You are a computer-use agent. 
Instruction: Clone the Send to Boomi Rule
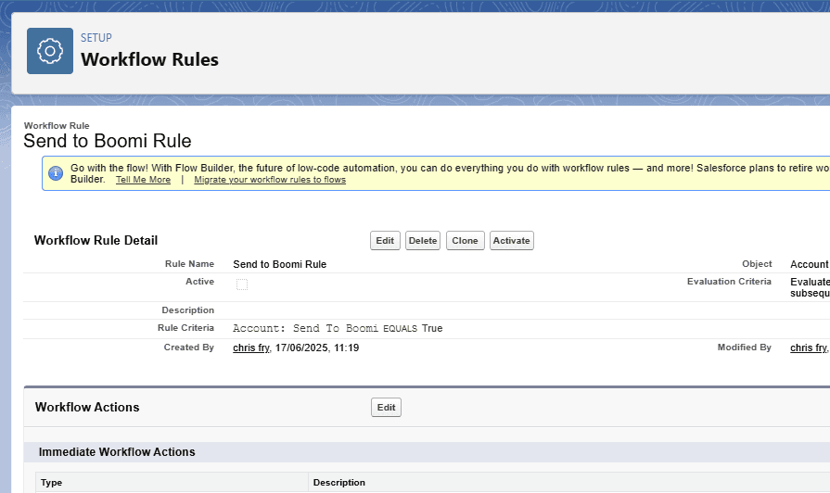click(x=465, y=241)
